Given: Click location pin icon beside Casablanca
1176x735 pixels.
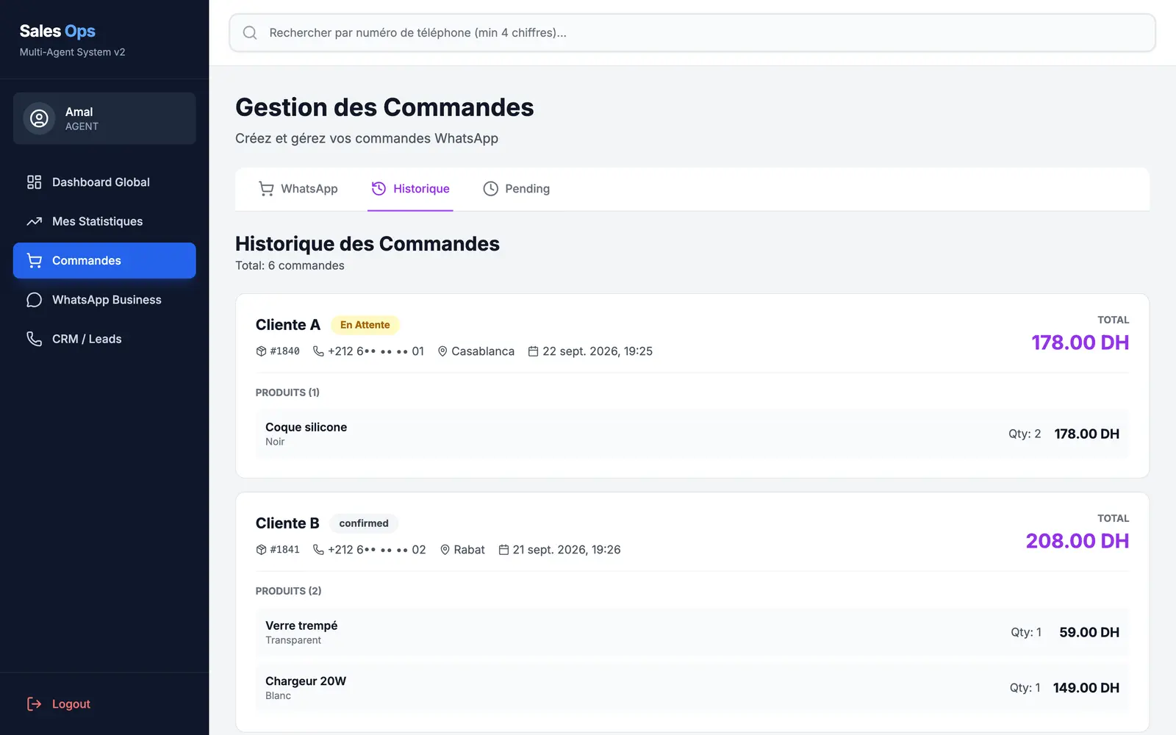Looking at the screenshot, I should coord(442,351).
